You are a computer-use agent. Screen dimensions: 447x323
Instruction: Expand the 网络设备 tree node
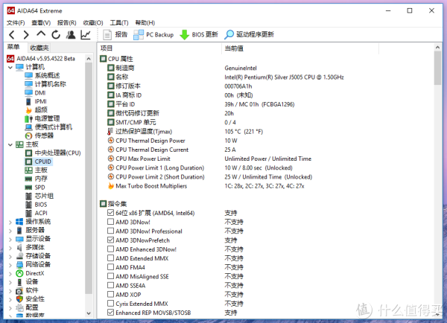pos(10,265)
